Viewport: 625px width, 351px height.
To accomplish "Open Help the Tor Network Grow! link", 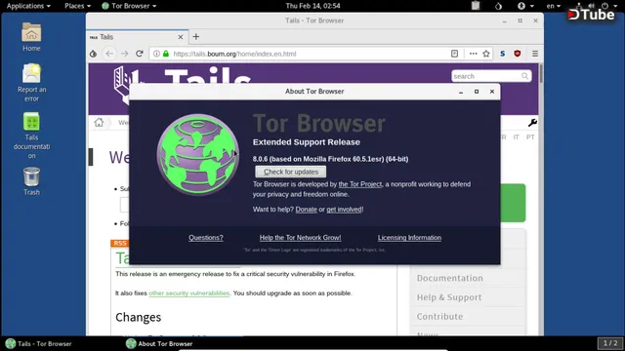I will (x=300, y=238).
